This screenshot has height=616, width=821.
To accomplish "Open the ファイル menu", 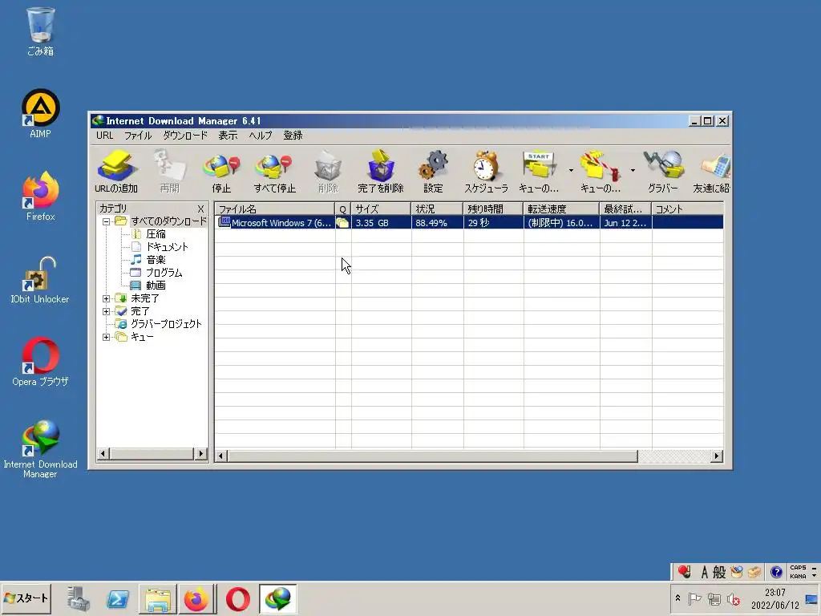I will click(x=138, y=136).
